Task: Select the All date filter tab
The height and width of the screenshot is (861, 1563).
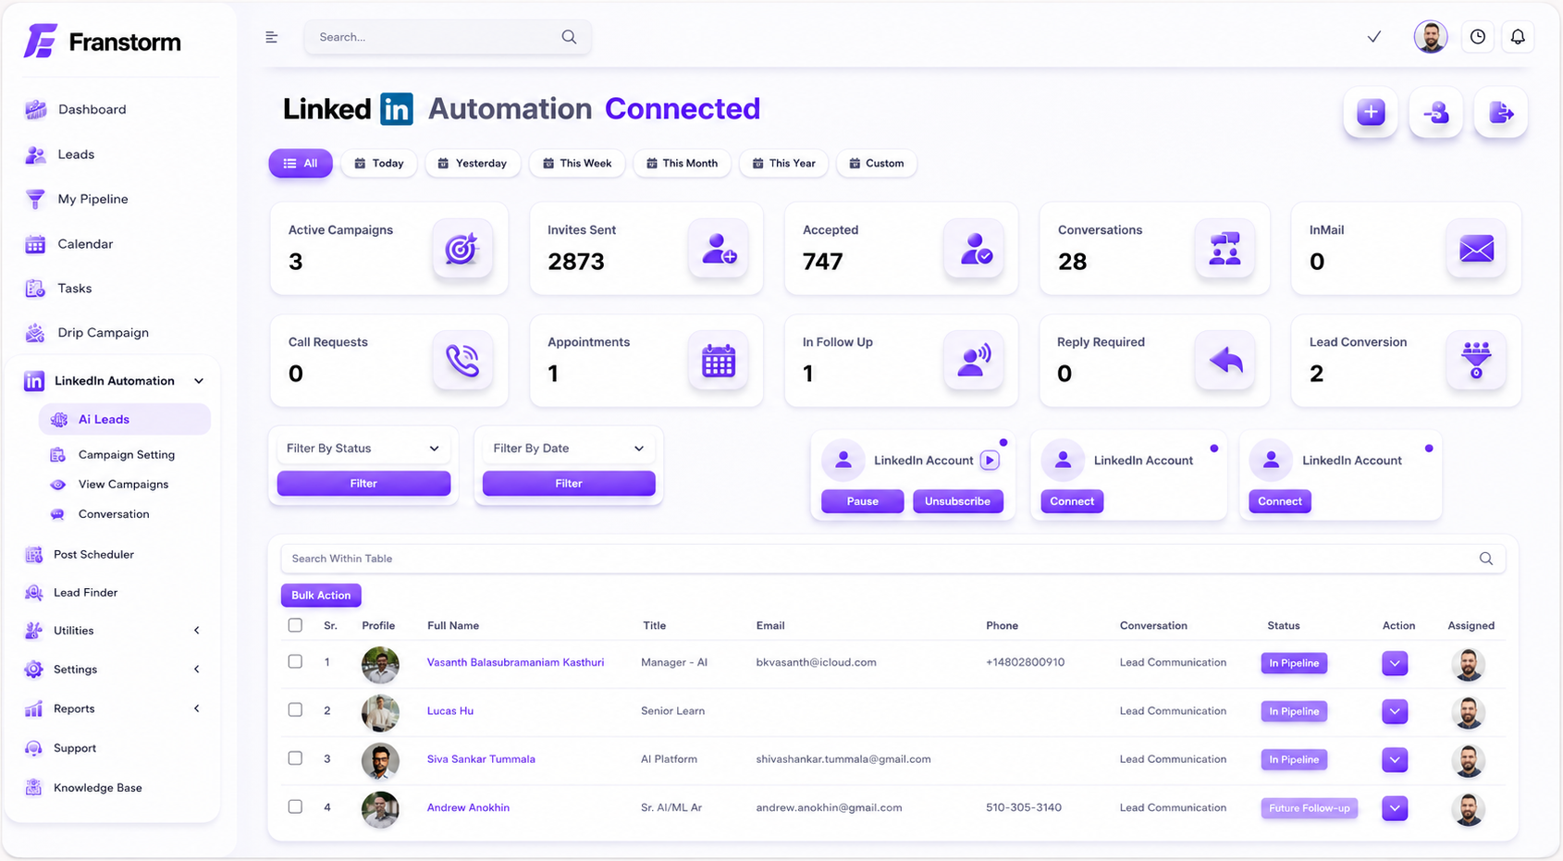Action: pyautogui.click(x=301, y=164)
